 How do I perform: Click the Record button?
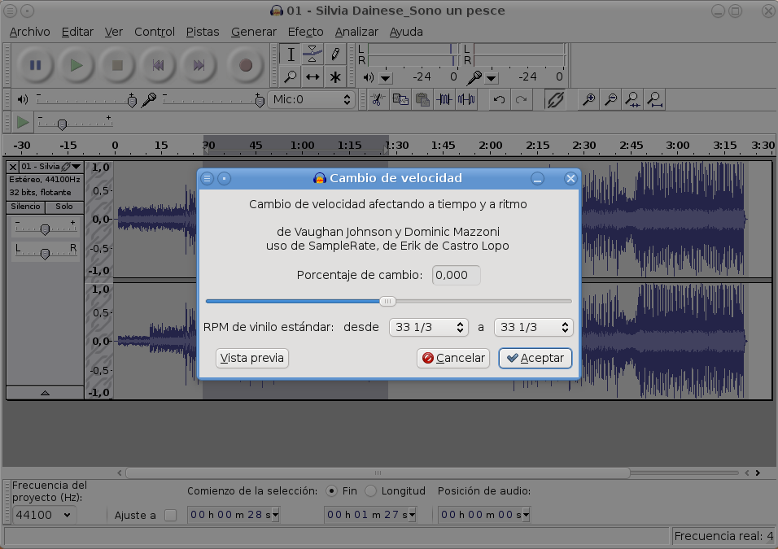[x=245, y=65]
